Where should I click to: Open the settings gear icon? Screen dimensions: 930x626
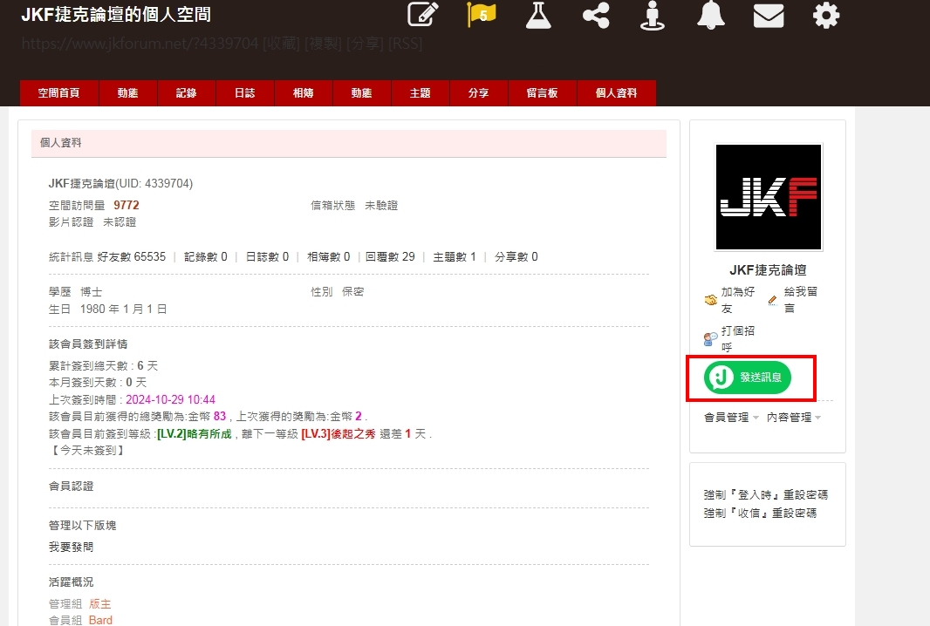826,15
